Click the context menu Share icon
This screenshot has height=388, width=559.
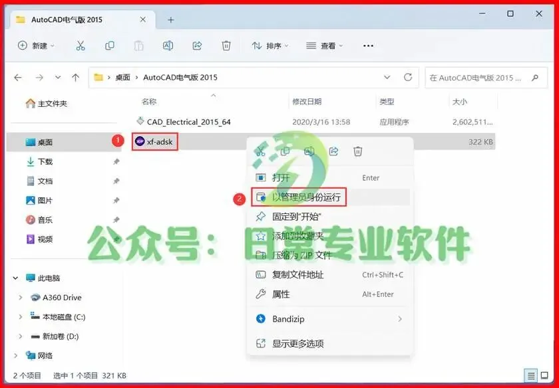333,151
